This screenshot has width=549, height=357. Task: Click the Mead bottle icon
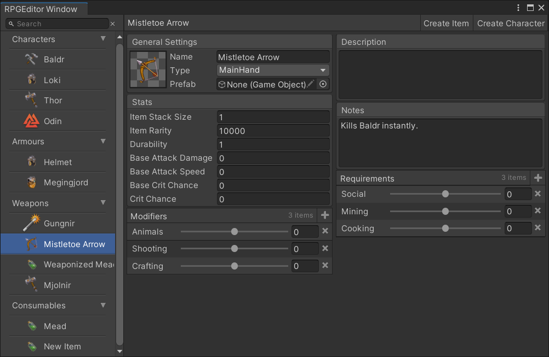(32, 326)
